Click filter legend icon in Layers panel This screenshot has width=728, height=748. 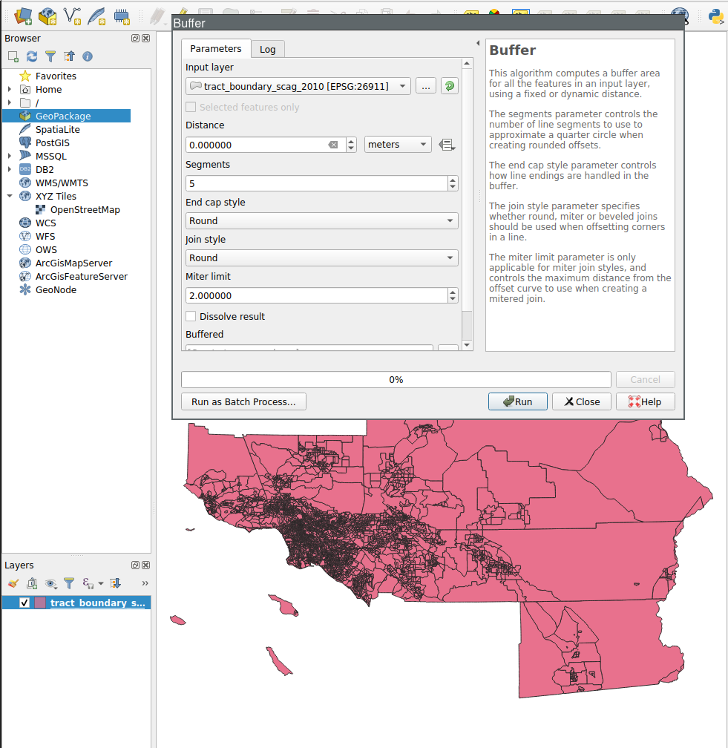69,583
